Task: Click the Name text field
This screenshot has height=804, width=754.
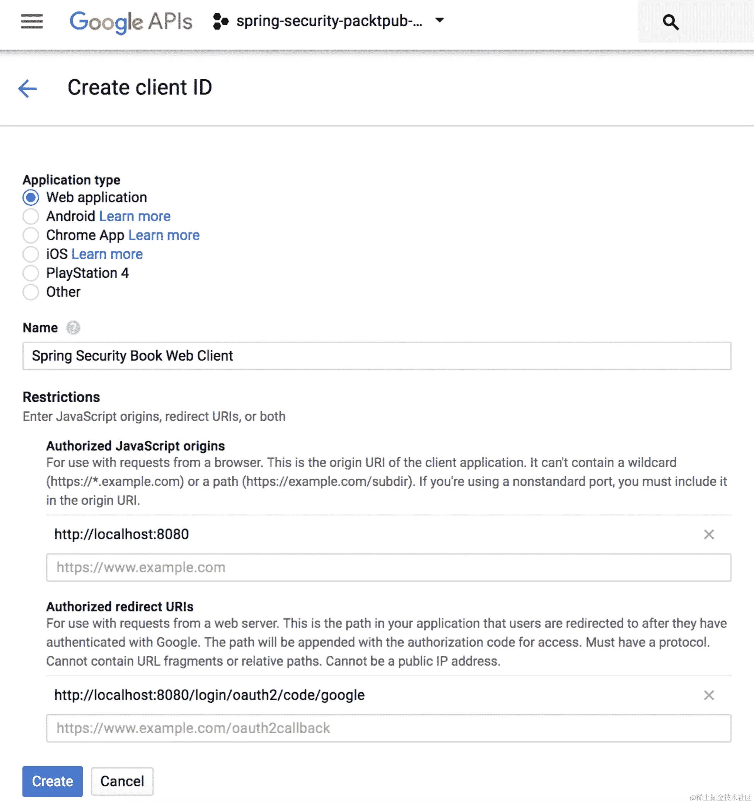Action: tap(376, 355)
